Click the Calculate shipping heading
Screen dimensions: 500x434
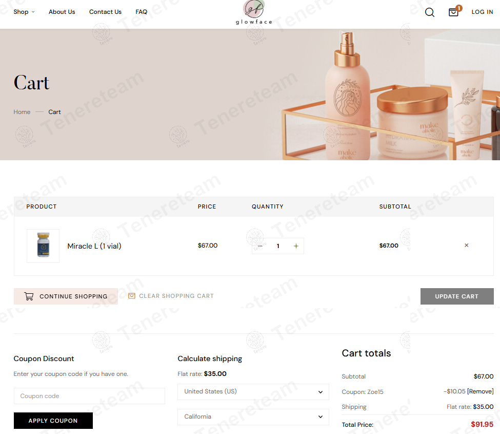click(x=210, y=359)
